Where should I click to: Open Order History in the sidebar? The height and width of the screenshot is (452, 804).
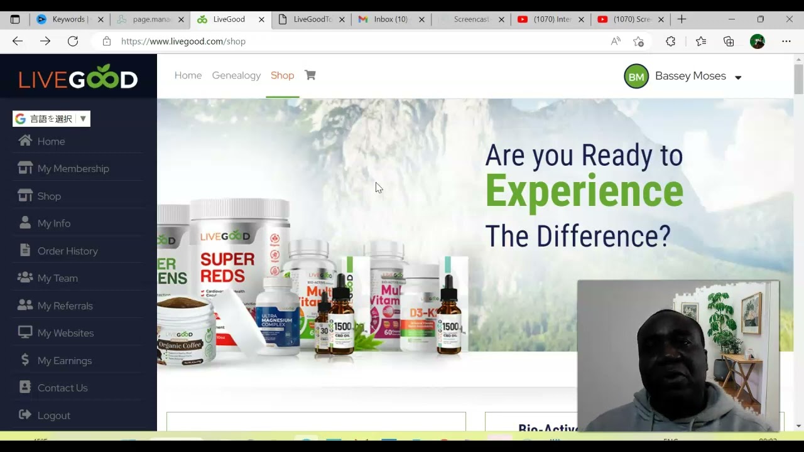[x=68, y=250]
